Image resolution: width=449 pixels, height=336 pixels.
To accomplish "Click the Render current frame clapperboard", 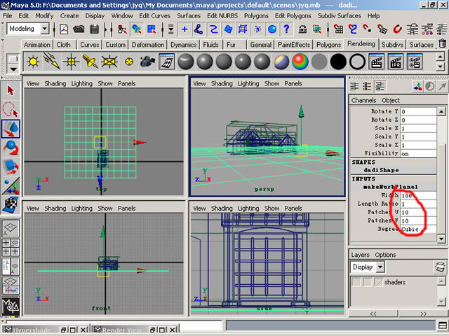I will point(376,62).
